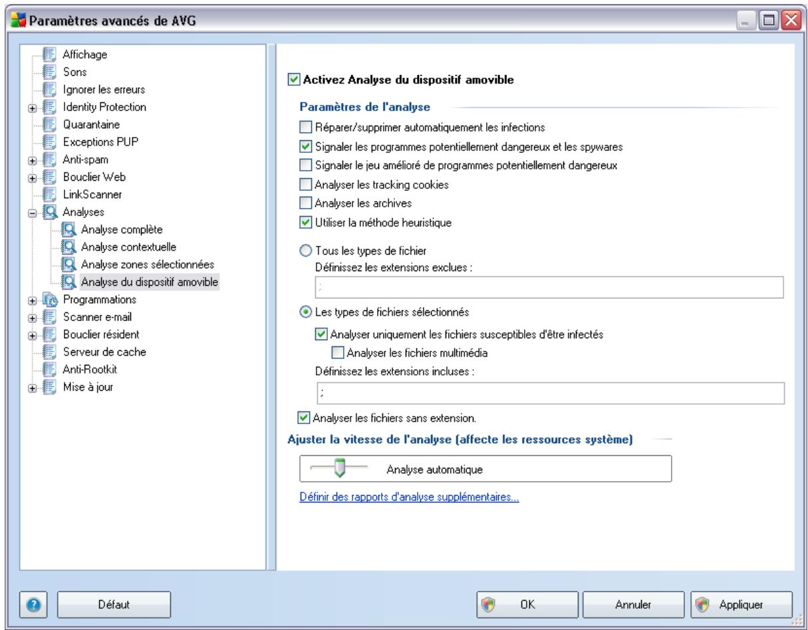
Task: Expand the Programmations node
Action: click(31, 300)
